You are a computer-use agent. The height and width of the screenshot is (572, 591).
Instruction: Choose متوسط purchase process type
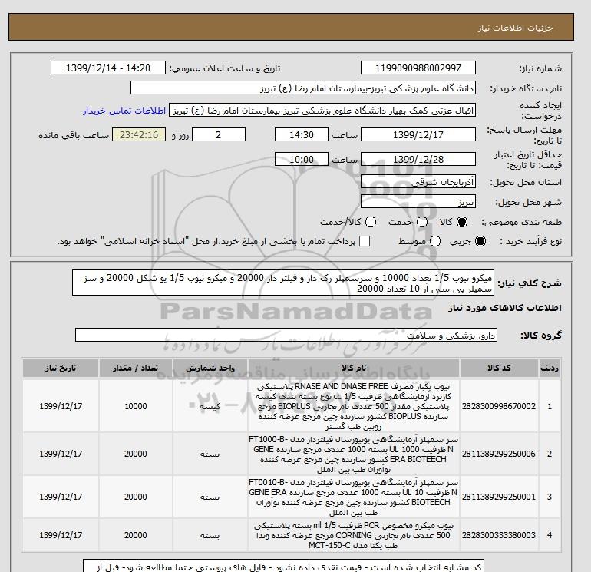(x=435, y=241)
